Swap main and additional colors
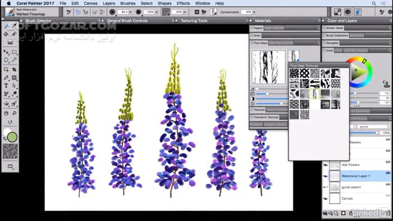Image resolution: width=393 pixels, height=221 pixels. click(x=4, y=139)
